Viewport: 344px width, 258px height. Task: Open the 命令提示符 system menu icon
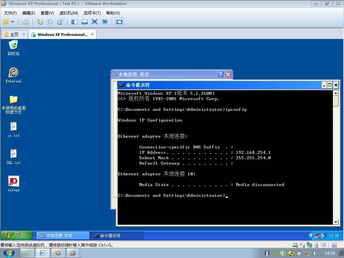[121, 85]
